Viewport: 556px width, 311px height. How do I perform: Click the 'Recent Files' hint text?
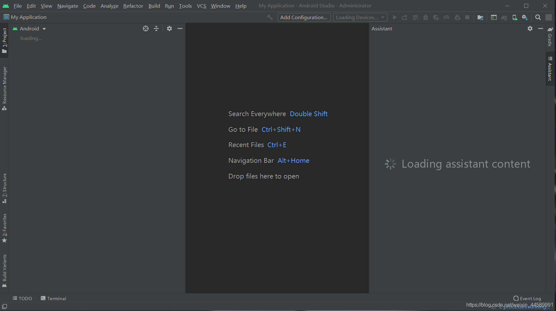tap(246, 145)
